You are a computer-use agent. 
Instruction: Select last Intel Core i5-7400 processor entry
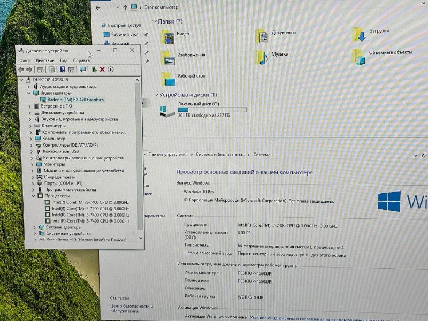pyautogui.click(x=90, y=221)
